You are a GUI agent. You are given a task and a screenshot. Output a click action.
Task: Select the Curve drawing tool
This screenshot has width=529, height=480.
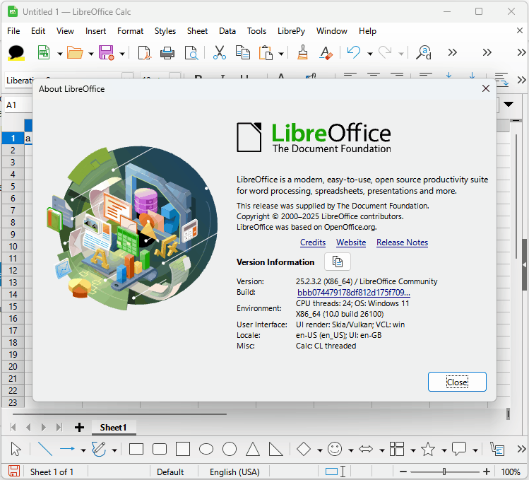99,450
